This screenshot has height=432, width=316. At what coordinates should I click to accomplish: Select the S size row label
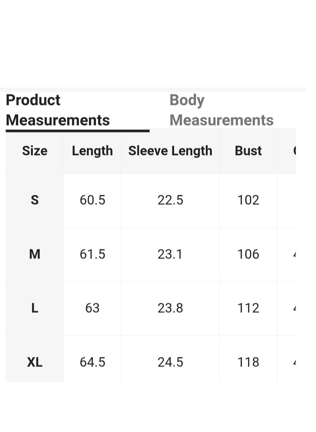[x=35, y=200]
